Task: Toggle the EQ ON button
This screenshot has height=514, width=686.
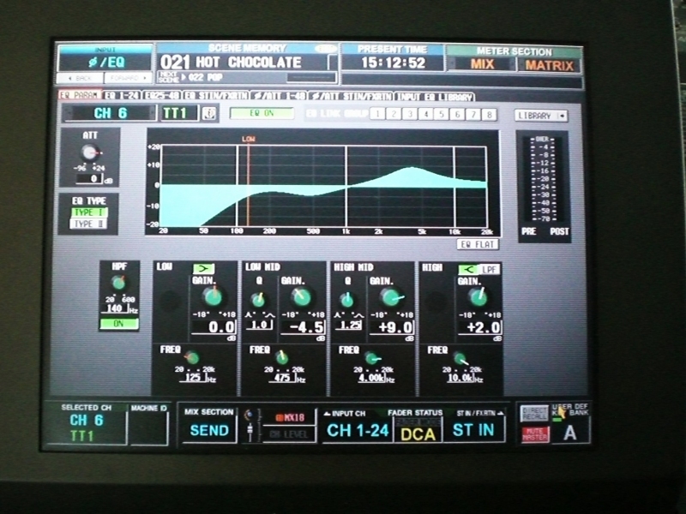Action: click(x=262, y=113)
